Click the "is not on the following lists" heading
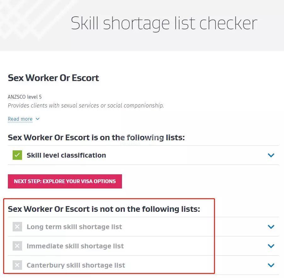The height and width of the screenshot is (278, 284). click(104, 209)
